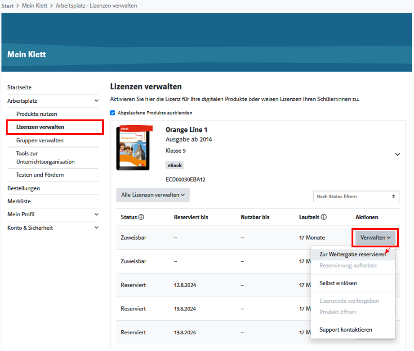Choose Produkt öffnen menu entry
Screen dimensions: 414x351
coord(338,312)
